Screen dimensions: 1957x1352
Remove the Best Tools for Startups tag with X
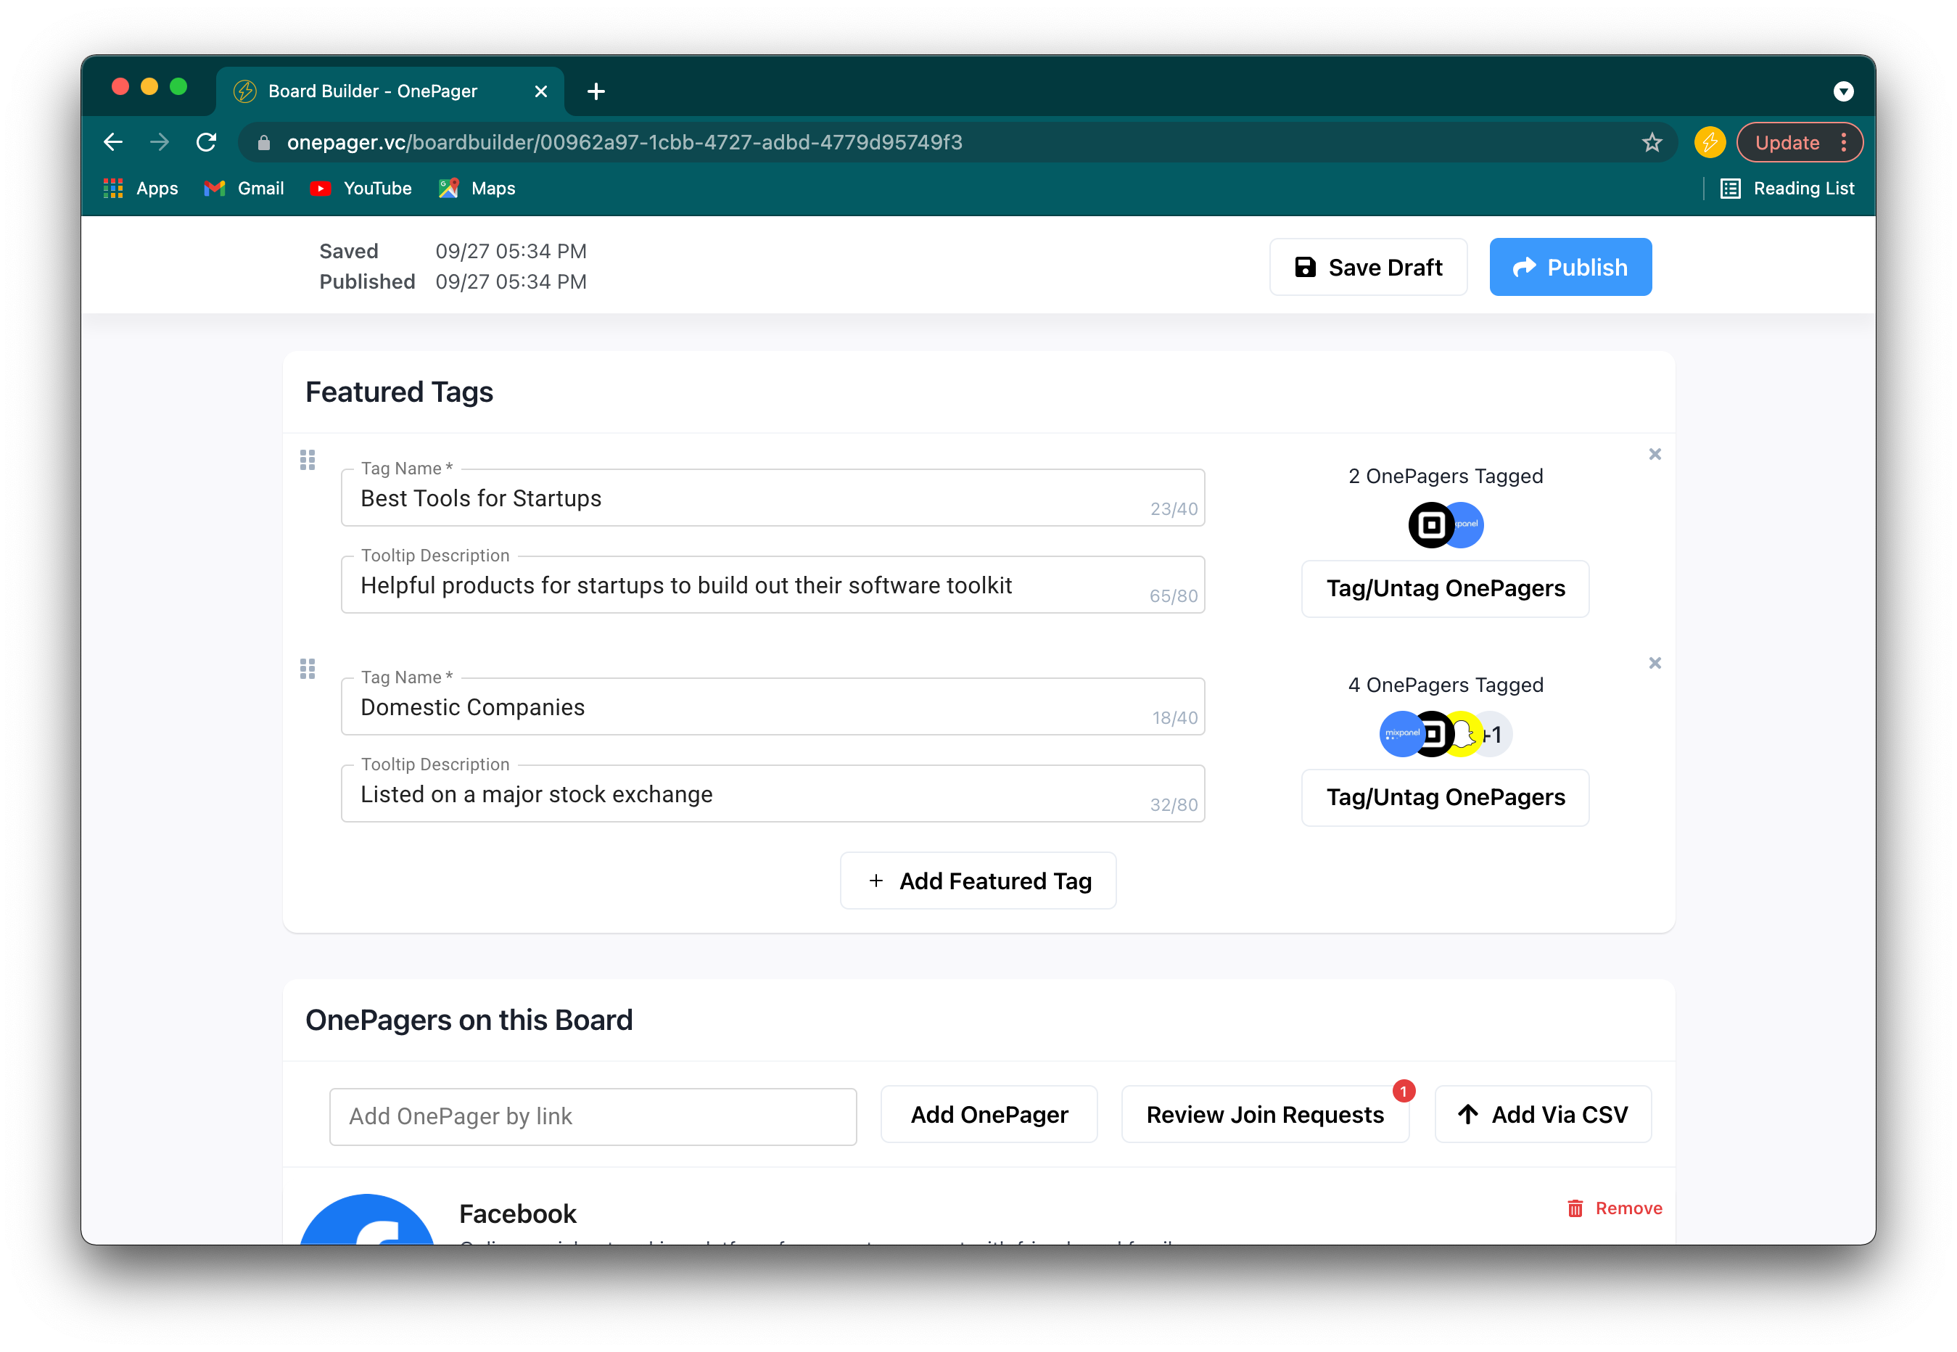click(1655, 454)
